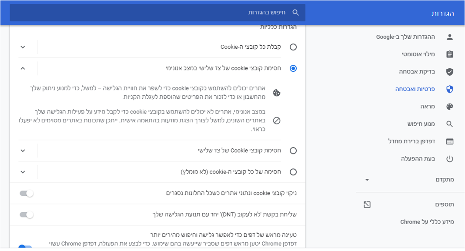This screenshot has width=465, height=251.
Task: Expand the allow all cookies details chevron
Action: (23, 47)
